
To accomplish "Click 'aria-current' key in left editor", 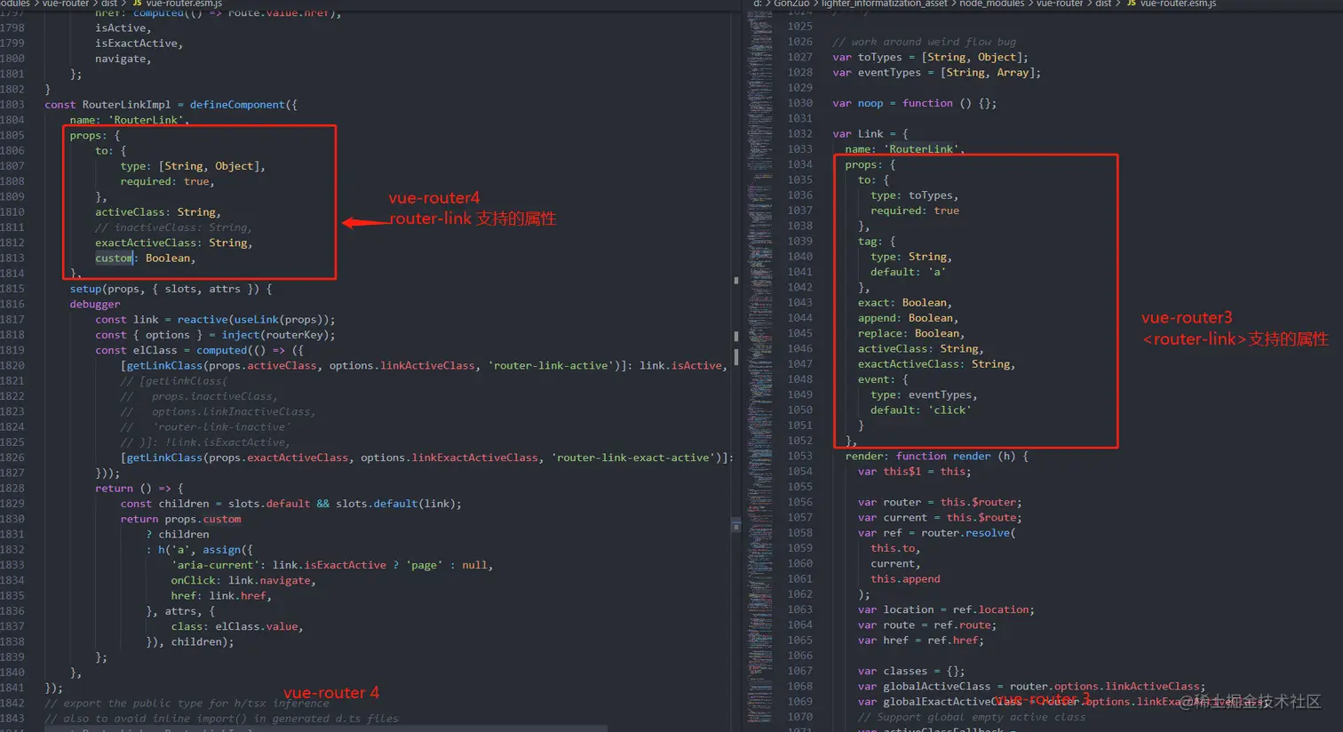I will 219,565.
